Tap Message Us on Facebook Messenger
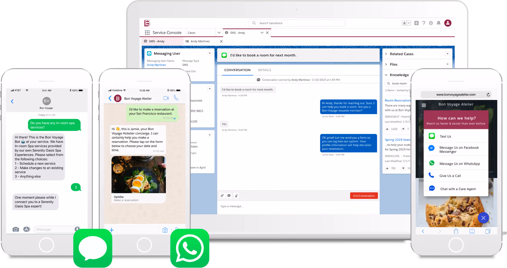This screenshot has width=507, height=268. click(x=456, y=149)
